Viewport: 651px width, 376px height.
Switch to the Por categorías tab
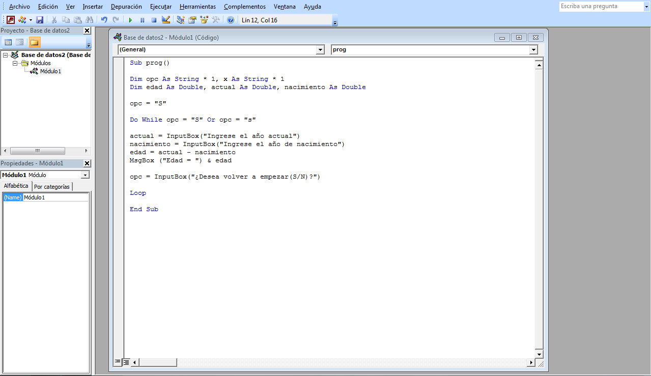click(x=51, y=186)
